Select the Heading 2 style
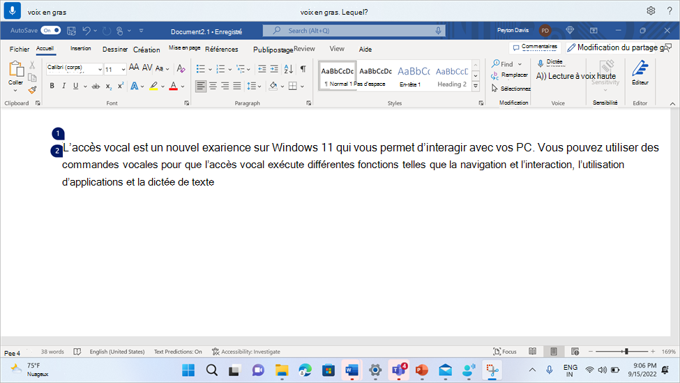The width and height of the screenshot is (680, 383). pos(452,75)
